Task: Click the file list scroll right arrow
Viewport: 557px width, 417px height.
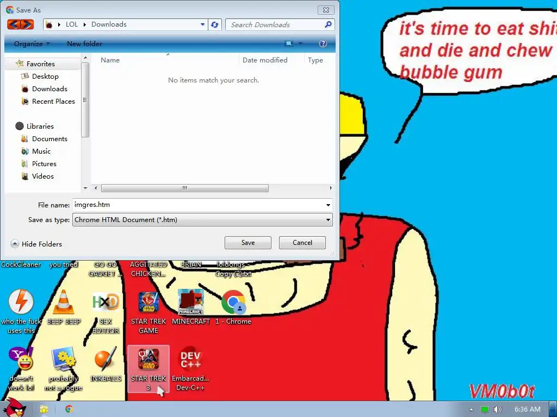Action: click(x=331, y=188)
